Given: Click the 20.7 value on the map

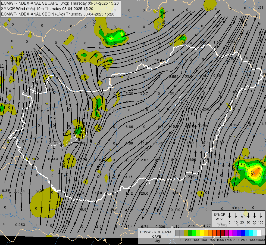Looking at the screenshot, I should point(144,94).
